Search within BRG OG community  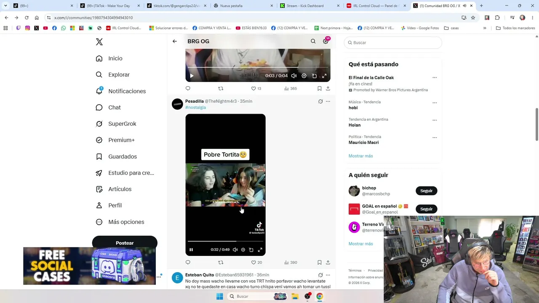tap(313, 41)
